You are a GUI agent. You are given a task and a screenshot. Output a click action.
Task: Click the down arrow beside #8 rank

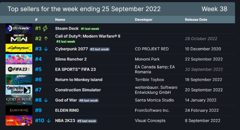[x=46, y=100]
